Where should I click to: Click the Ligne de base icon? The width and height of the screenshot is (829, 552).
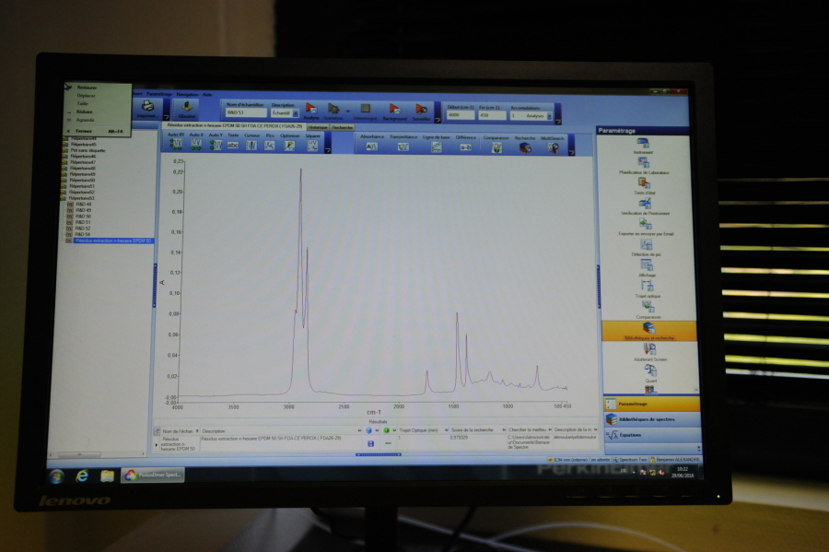(436, 146)
